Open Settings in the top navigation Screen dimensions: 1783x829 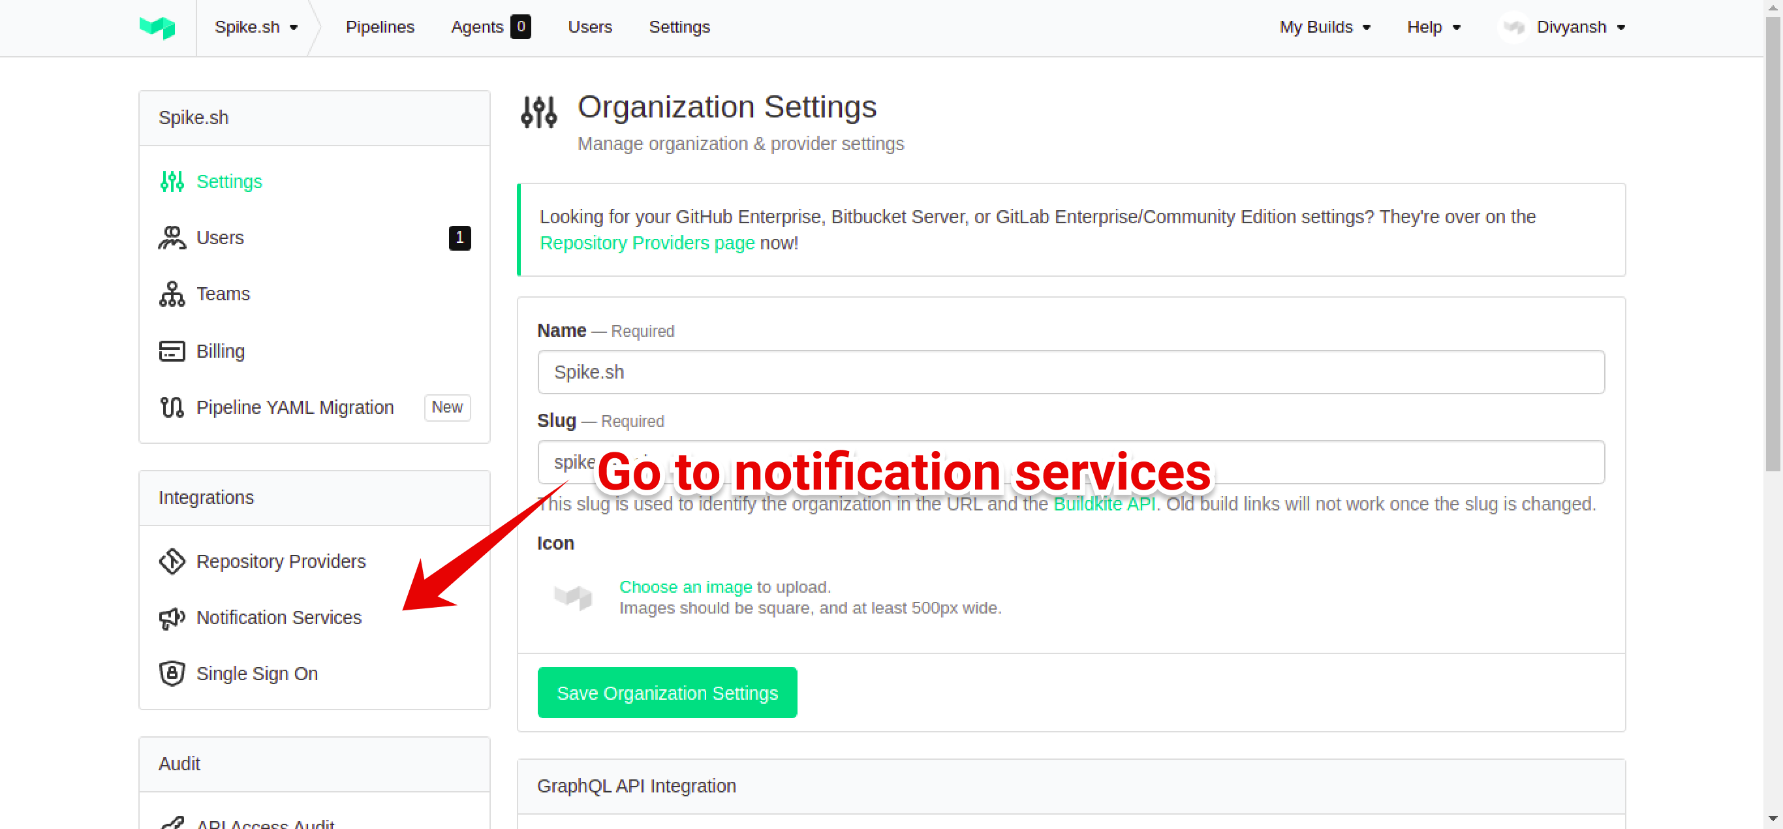coord(679,27)
